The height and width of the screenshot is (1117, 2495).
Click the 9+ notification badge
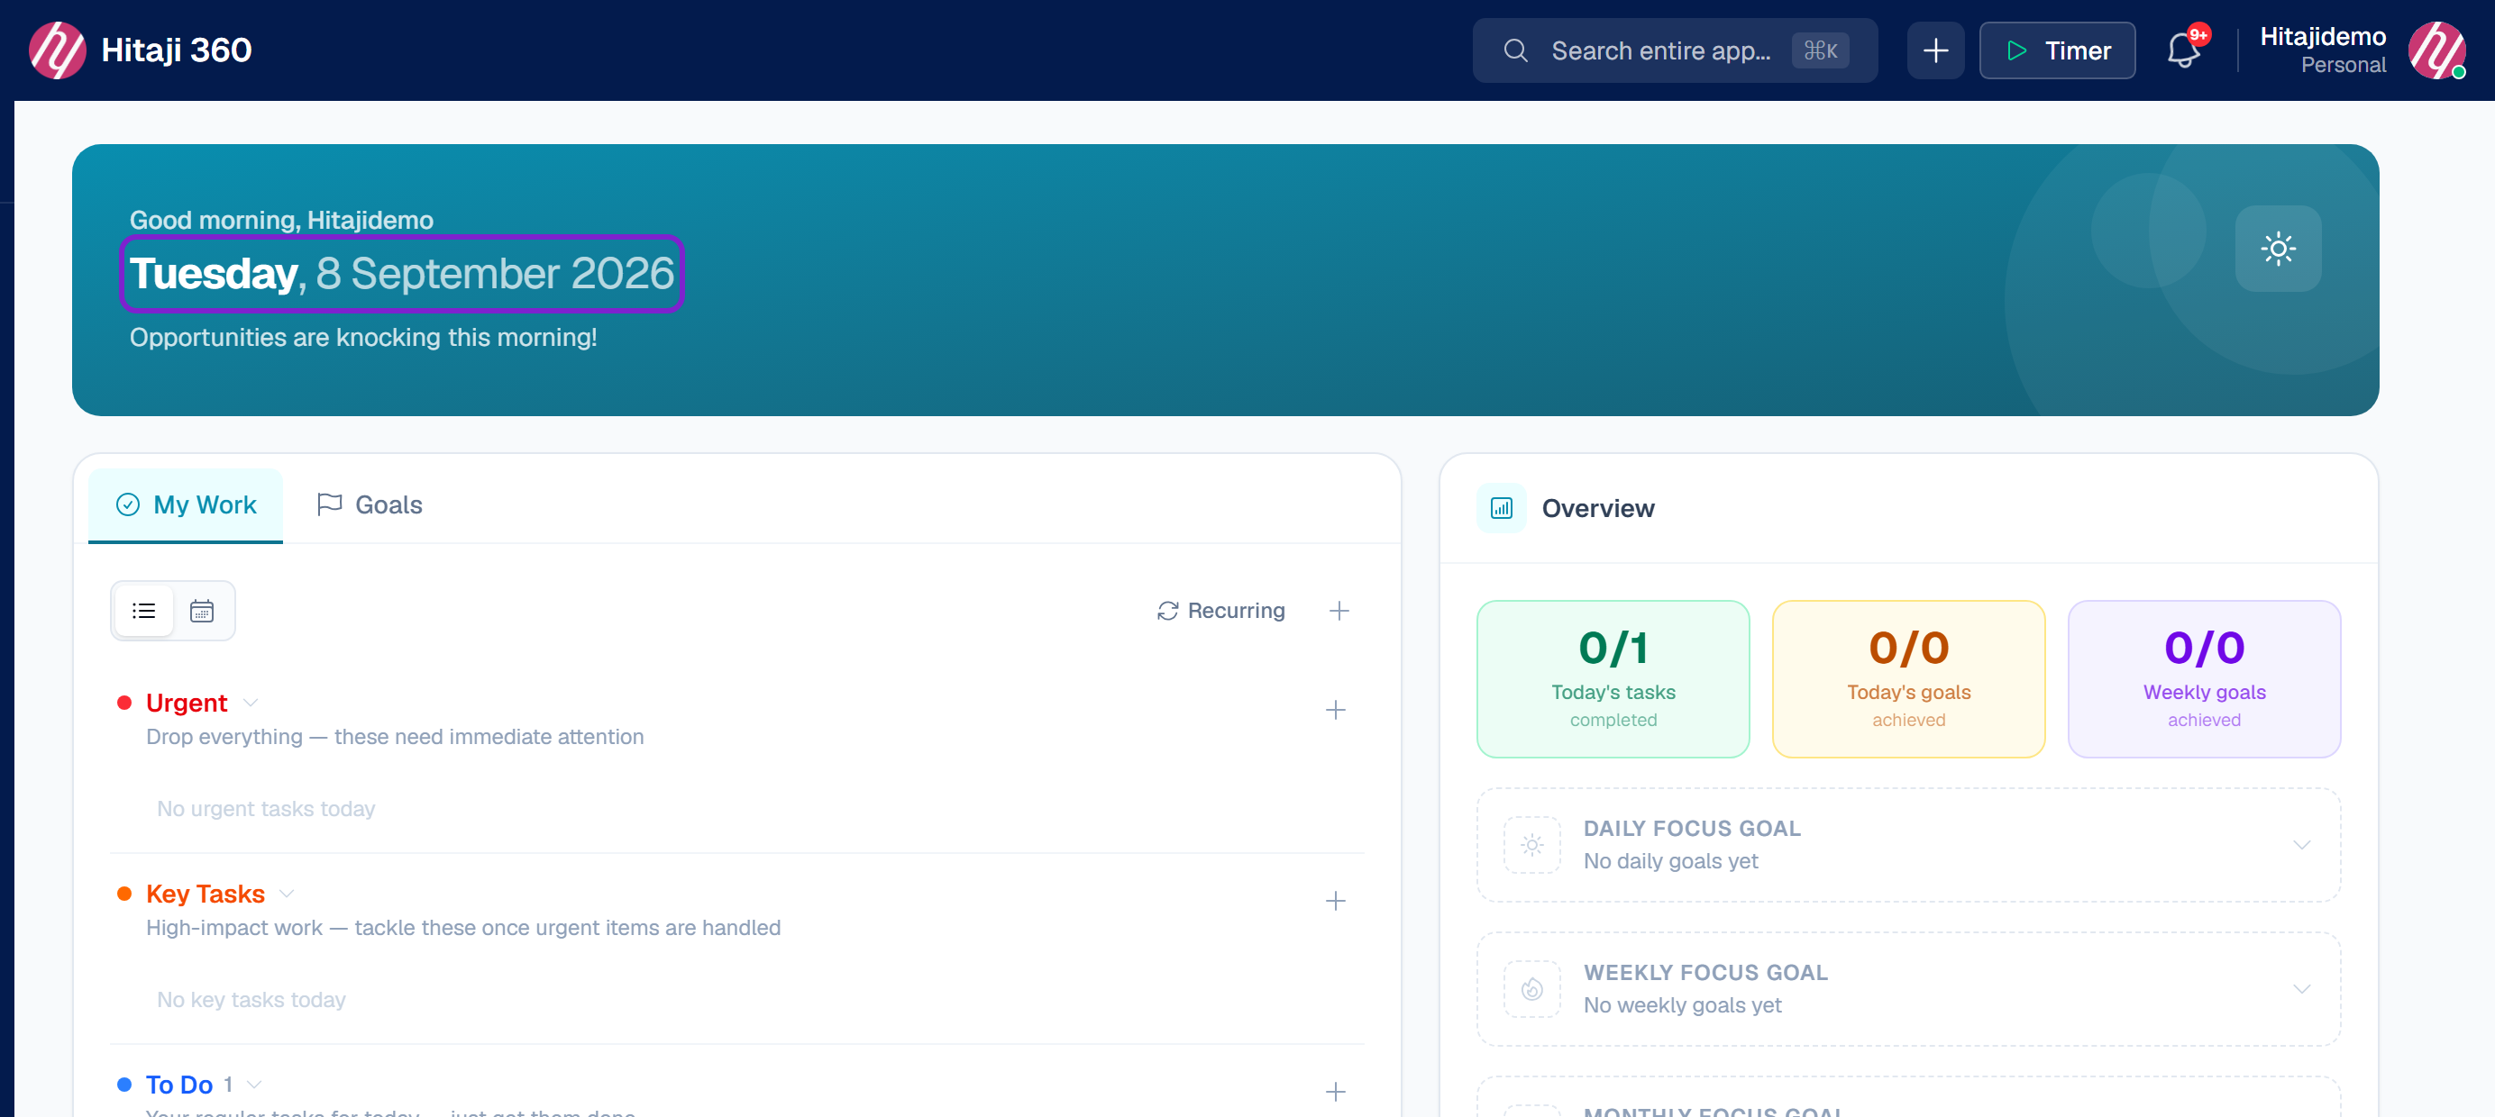[2198, 35]
